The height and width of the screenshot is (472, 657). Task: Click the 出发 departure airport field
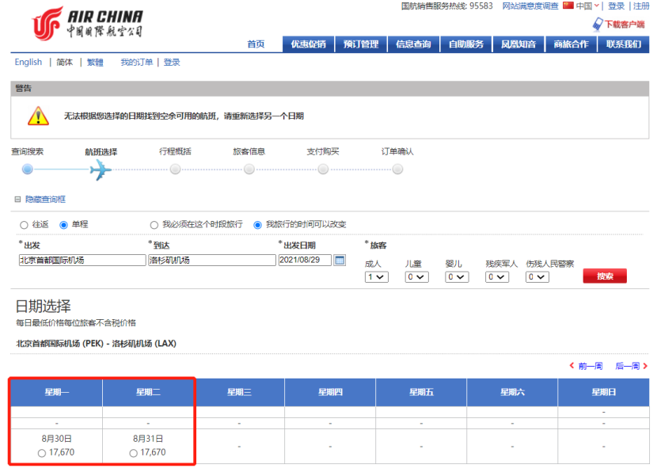[82, 260]
